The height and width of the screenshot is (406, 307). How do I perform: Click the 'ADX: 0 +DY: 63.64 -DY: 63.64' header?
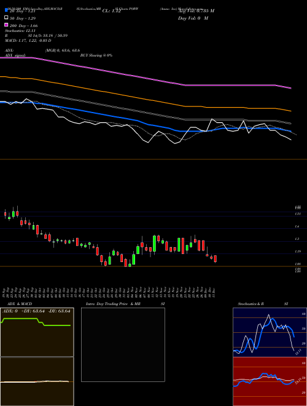36,311
